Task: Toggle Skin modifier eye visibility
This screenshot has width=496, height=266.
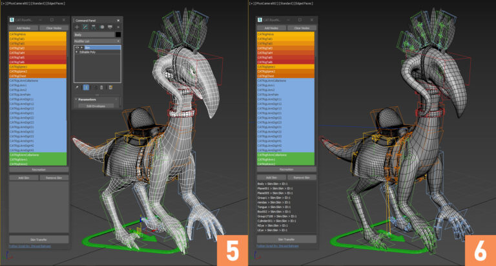Action: click(x=77, y=48)
